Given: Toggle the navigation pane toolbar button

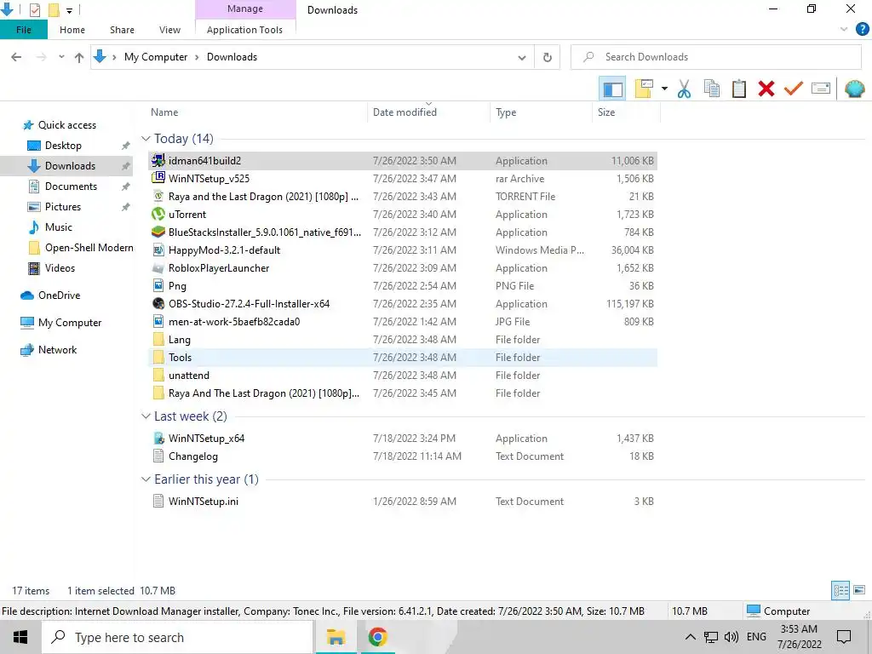Looking at the screenshot, I should click(612, 89).
